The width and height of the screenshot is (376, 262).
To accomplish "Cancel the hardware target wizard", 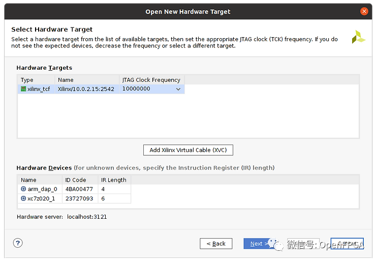I will point(347,244).
